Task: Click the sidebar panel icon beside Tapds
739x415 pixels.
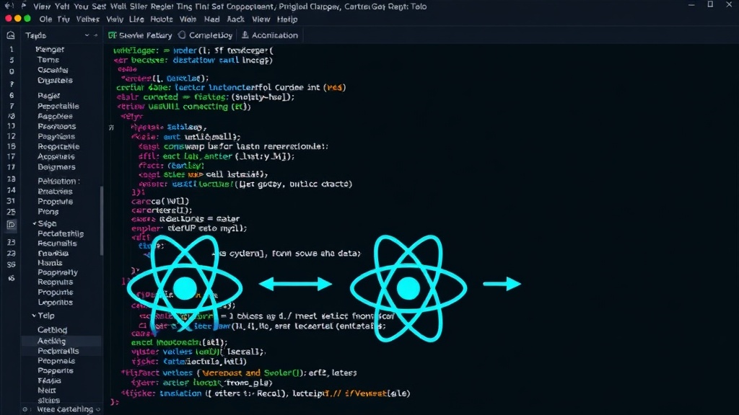Action: click(11, 35)
